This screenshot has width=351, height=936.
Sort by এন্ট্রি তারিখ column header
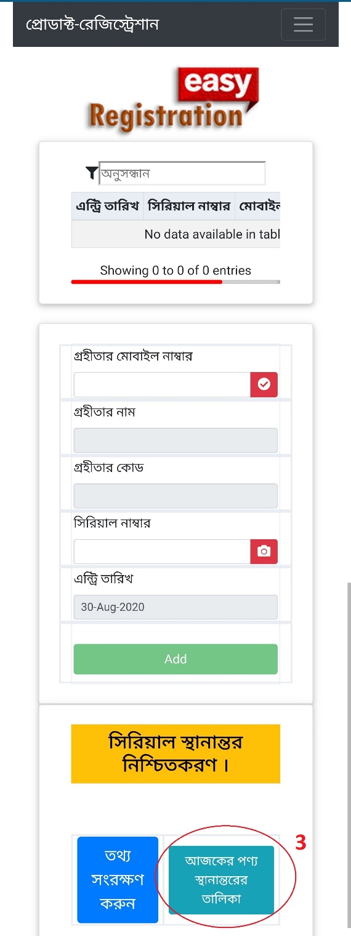[x=108, y=205]
